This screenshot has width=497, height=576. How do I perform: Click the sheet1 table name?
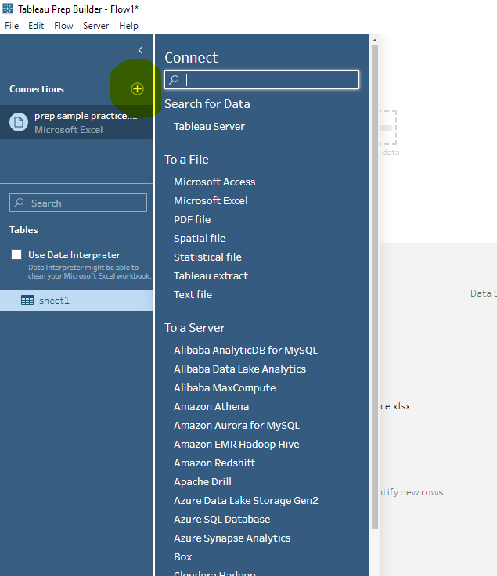point(54,301)
